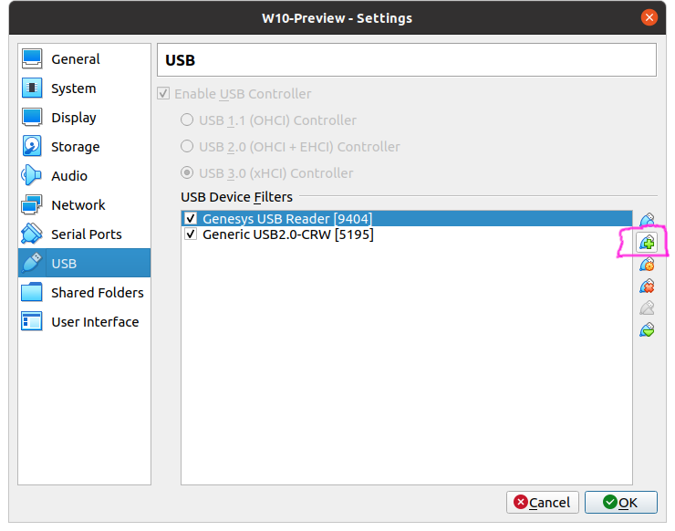675x531 pixels.
Task: Click the Cancel button
Action: click(543, 502)
